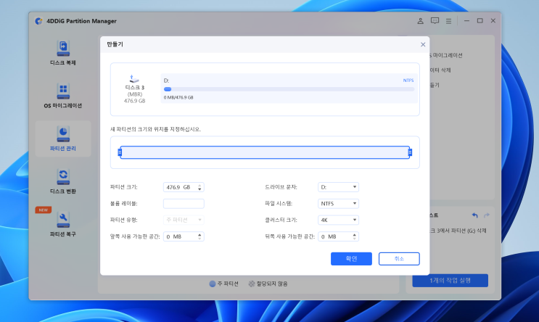Open the file system NTFS dropdown
This screenshot has width=539, height=322.
point(338,204)
